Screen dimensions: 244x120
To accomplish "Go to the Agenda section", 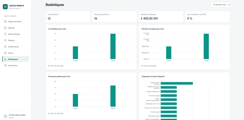I will 16,28.
